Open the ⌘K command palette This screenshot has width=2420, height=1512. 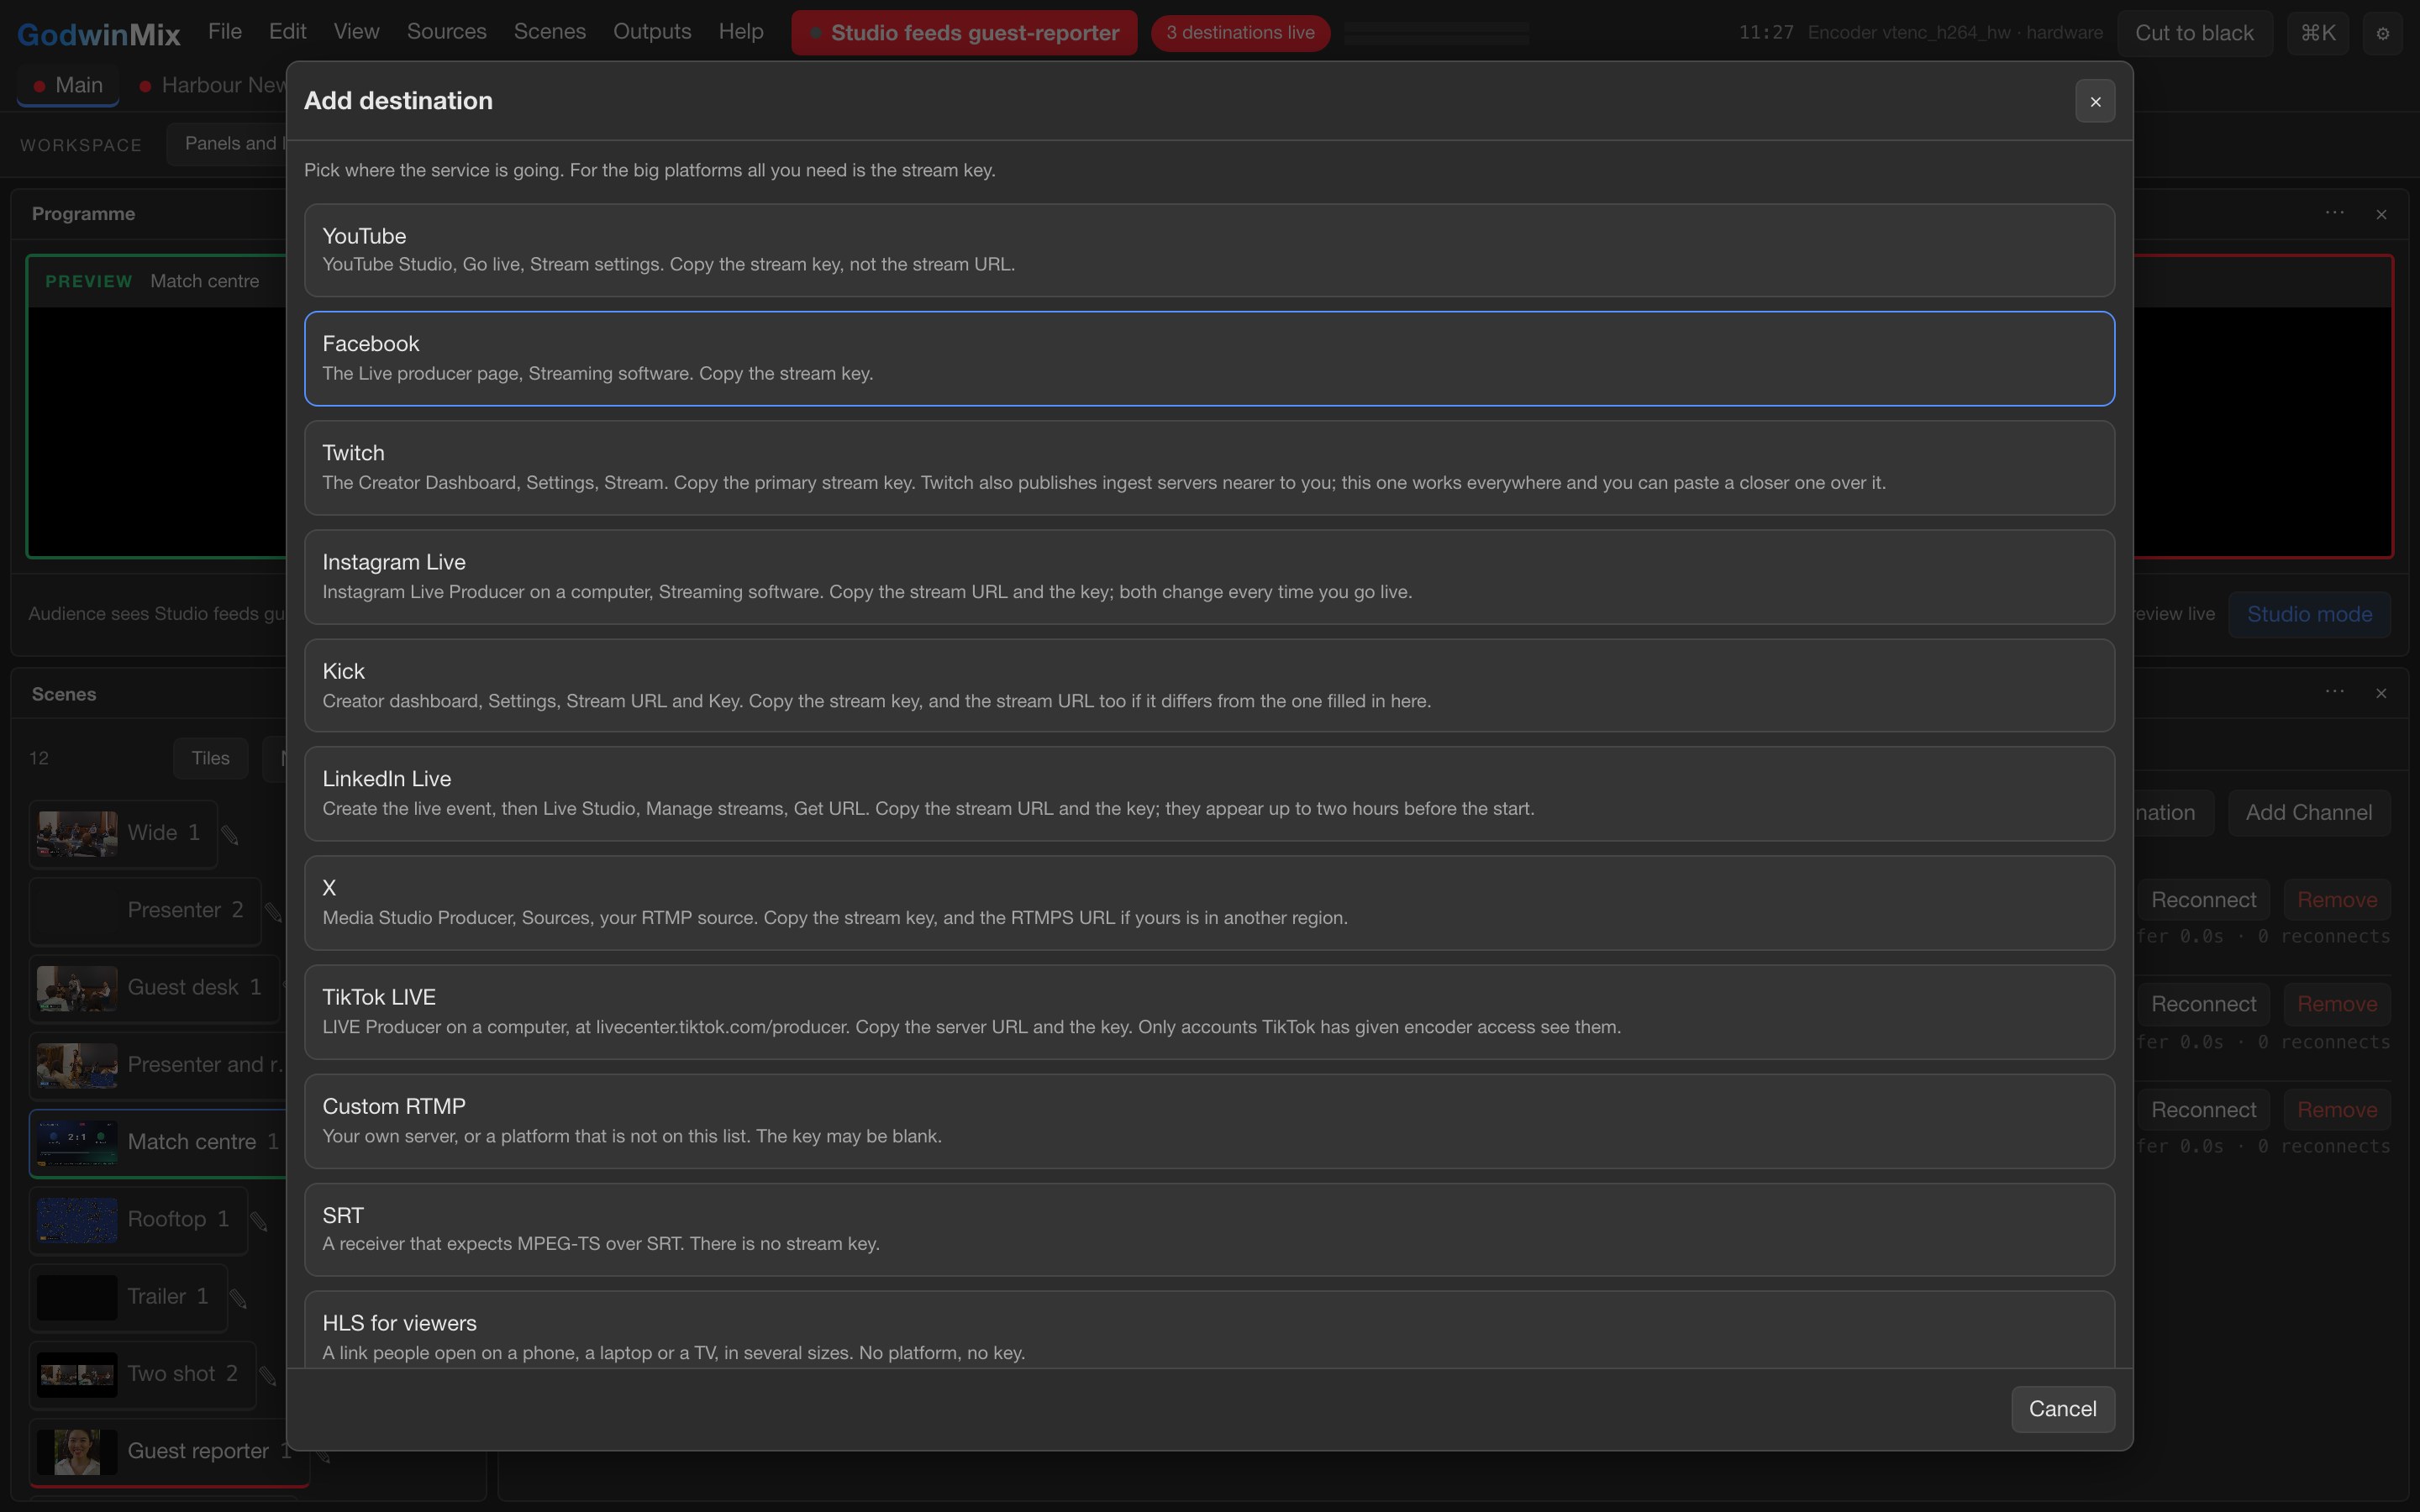coord(2317,33)
